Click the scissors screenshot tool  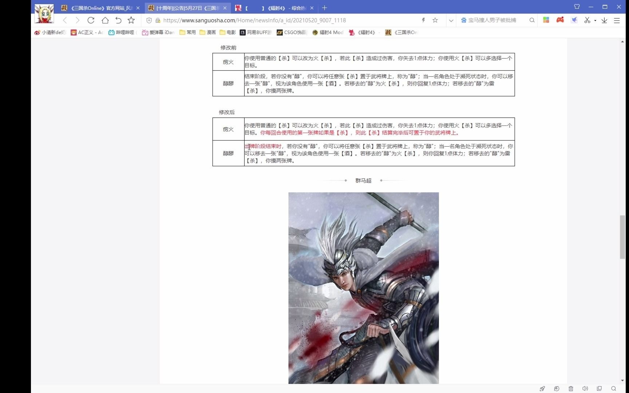click(x=587, y=20)
